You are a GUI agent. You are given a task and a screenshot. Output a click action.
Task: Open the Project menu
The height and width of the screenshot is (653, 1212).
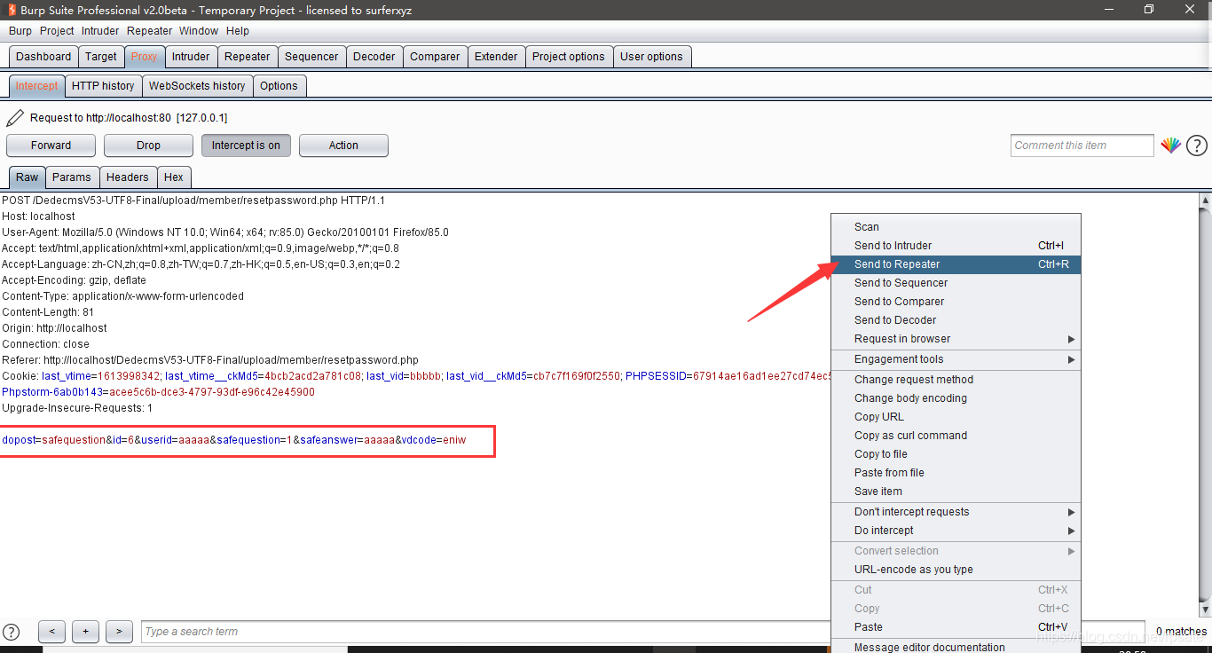57,31
